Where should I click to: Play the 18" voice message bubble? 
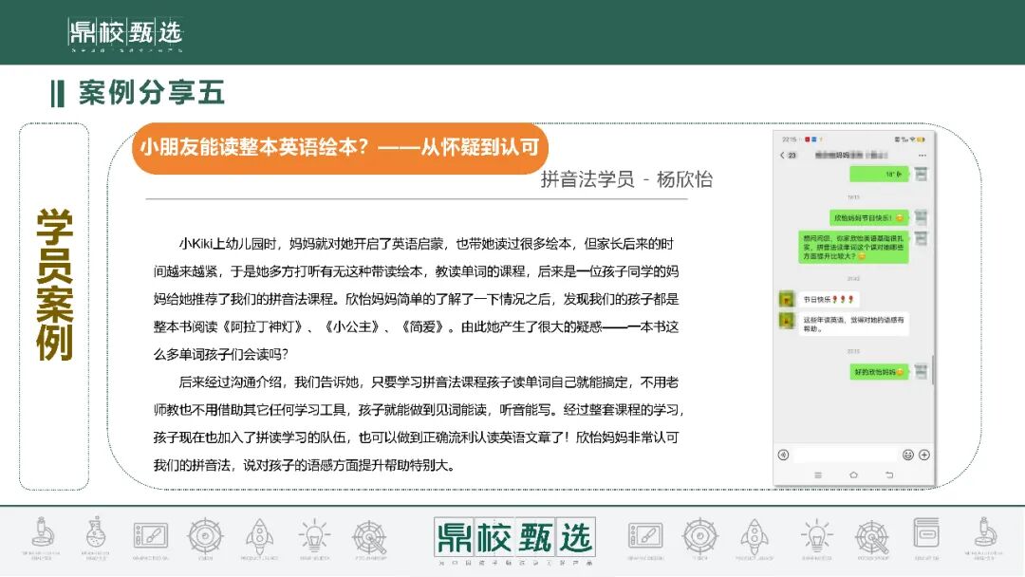click(x=879, y=175)
